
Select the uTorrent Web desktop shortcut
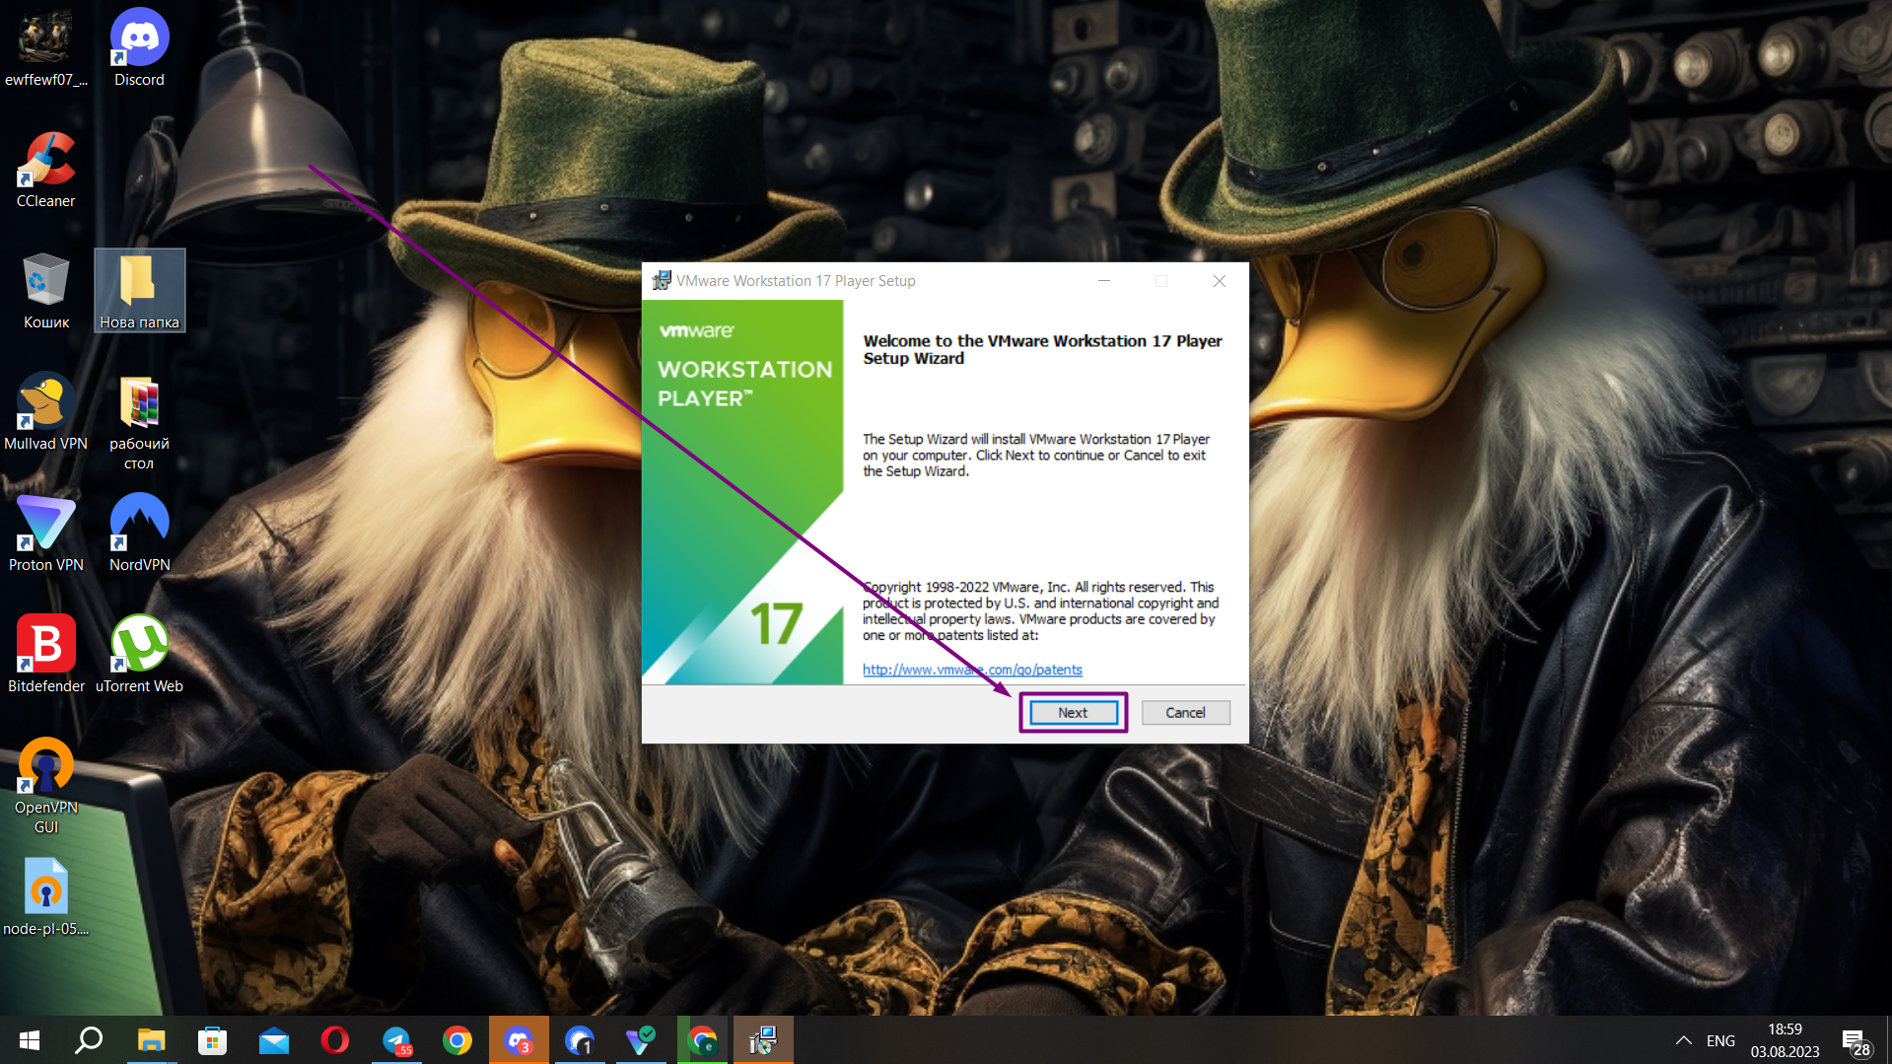tap(139, 655)
